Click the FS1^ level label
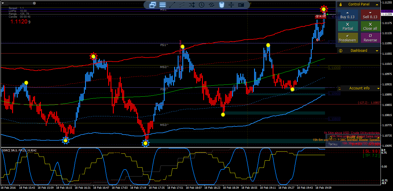 click(x=164, y=45)
